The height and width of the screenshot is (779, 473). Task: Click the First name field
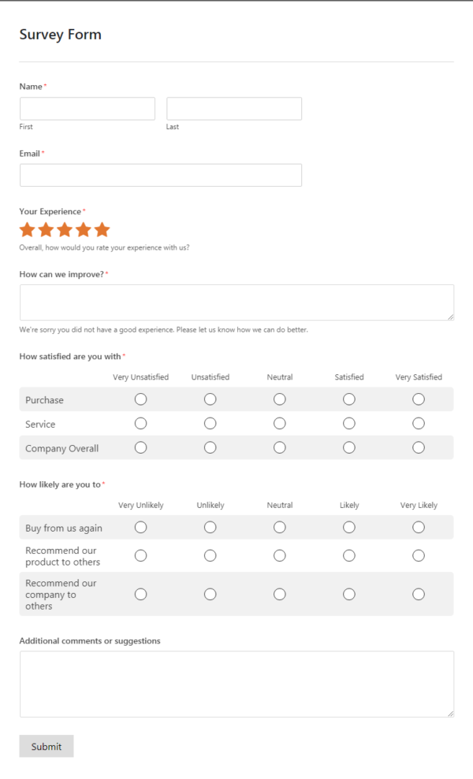coord(87,108)
